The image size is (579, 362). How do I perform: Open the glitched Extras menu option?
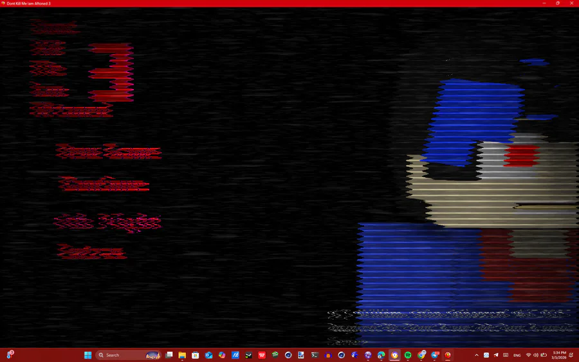pyautogui.click(x=92, y=252)
